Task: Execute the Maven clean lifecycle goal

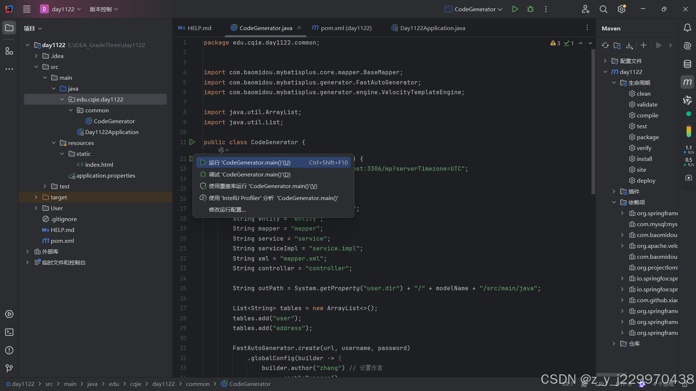Action: (644, 93)
